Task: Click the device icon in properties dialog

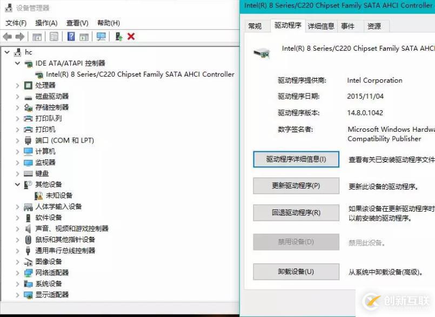Action: pyautogui.click(x=262, y=52)
